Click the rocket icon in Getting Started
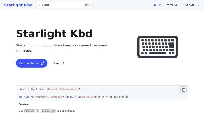Viewport: 204px width, 114px height. (42, 63)
